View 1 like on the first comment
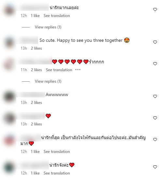This screenshot has height=181, width=160. coord(35,16)
